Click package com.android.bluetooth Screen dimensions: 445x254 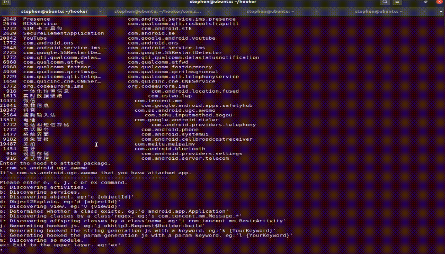170,149
